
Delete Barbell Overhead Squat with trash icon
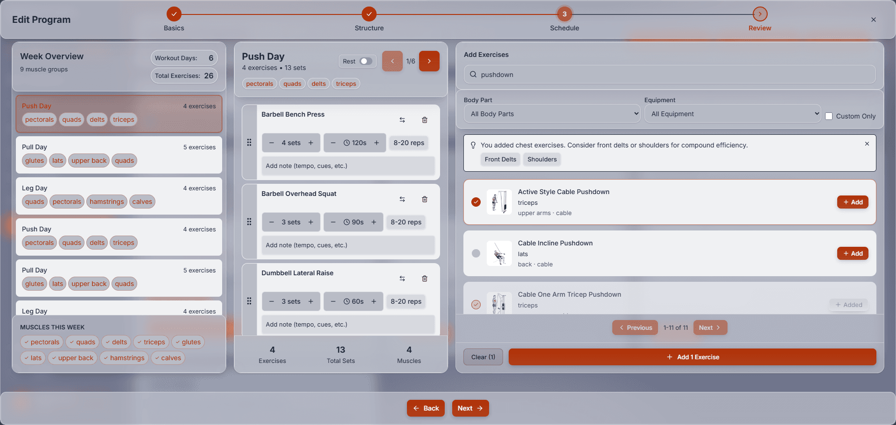(x=424, y=199)
